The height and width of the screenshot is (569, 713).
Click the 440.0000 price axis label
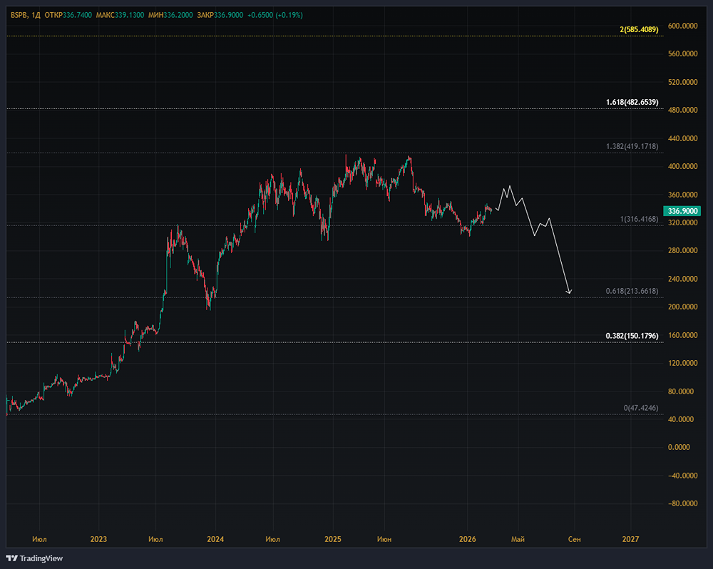[682, 138]
